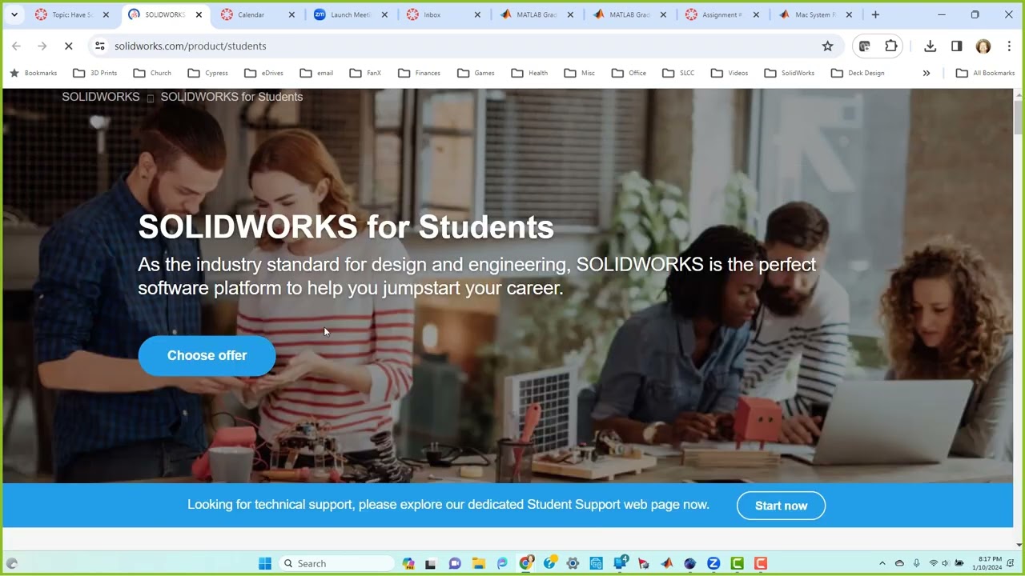Open a new browser tab
The width and height of the screenshot is (1025, 576).
875,14
